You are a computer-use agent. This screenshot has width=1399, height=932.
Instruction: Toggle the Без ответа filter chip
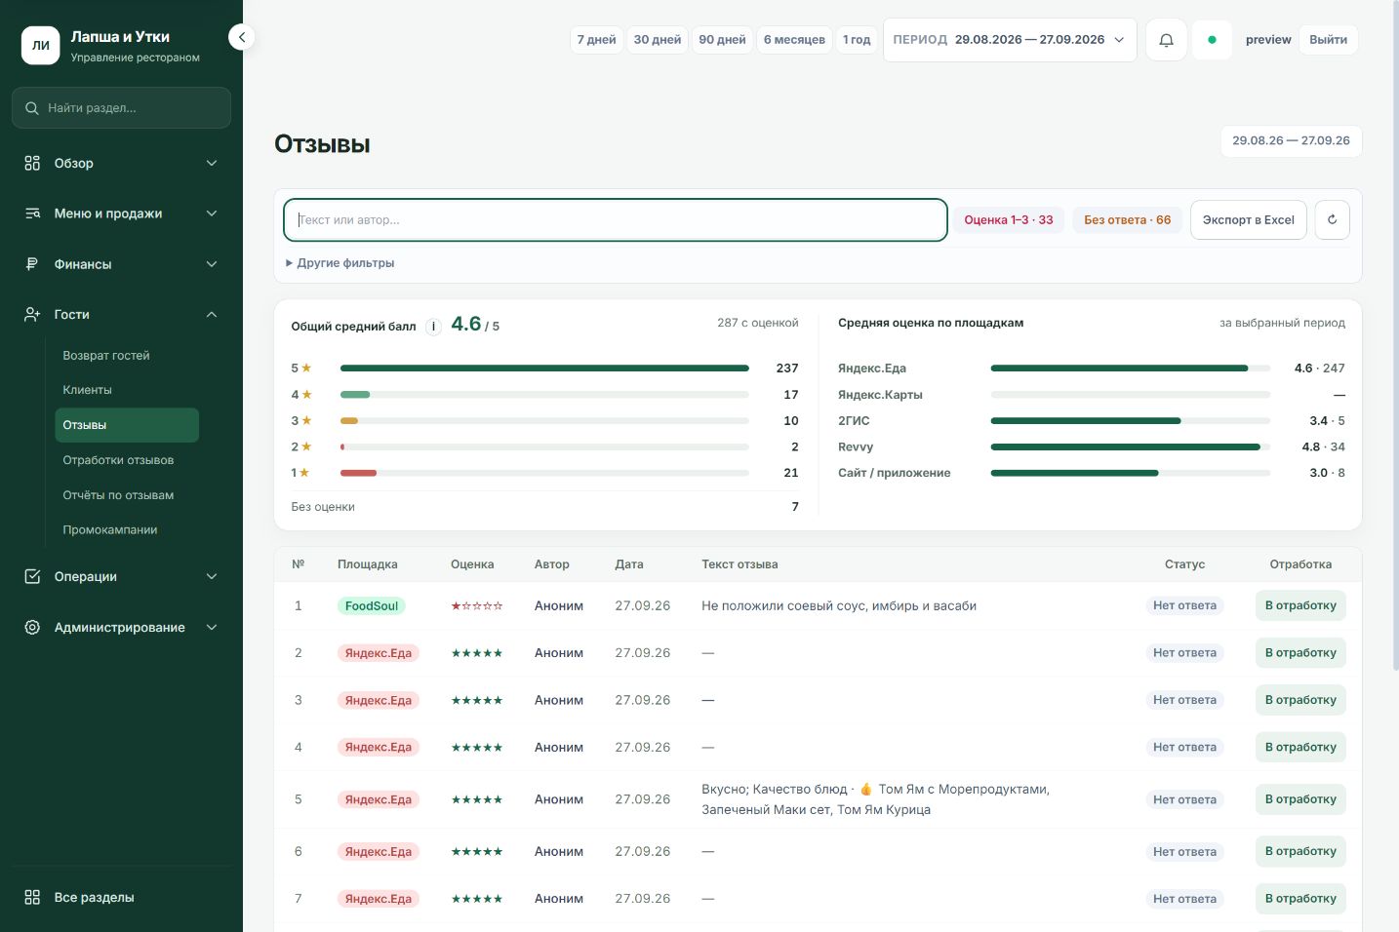pyautogui.click(x=1127, y=219)
